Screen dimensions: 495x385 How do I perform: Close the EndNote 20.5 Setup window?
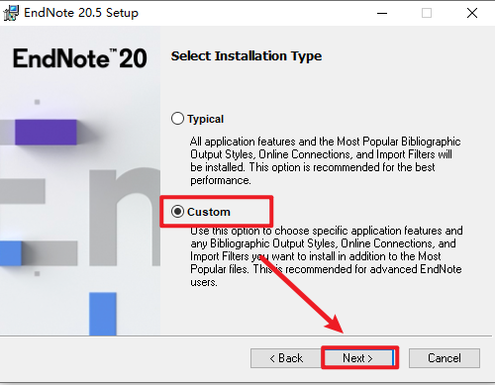[472, 13]
